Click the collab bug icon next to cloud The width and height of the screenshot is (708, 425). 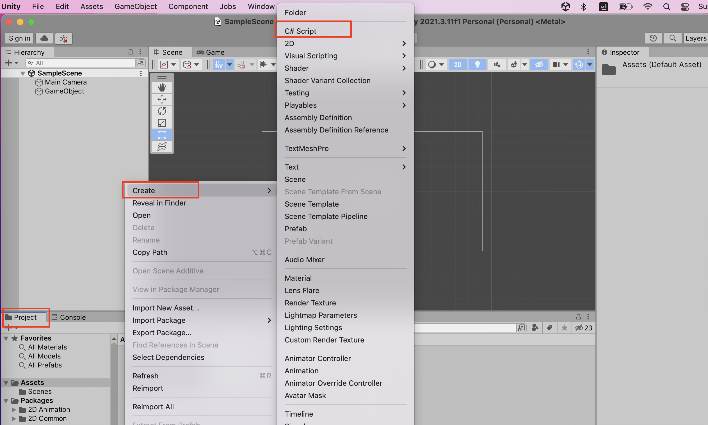63,38
